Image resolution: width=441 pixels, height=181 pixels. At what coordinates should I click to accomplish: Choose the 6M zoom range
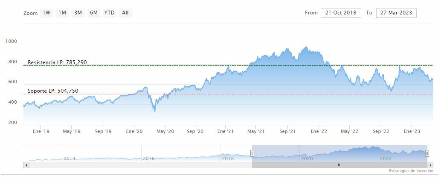tap(93, 13)
